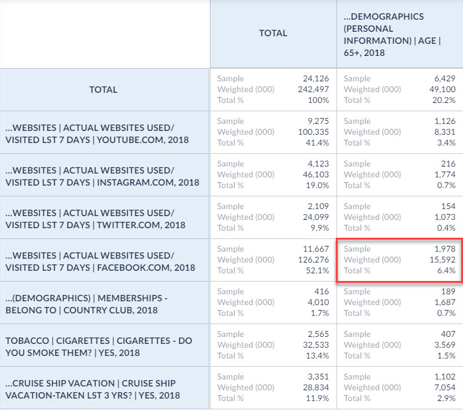Select the TOTAL column header
Image resolution: width=463 pixels, height=410 pixels.
(273, 33)
